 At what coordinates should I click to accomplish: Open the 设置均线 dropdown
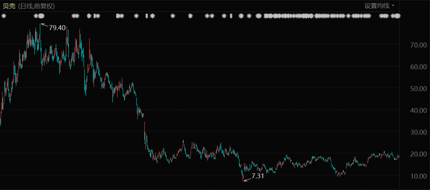(376, 6)
